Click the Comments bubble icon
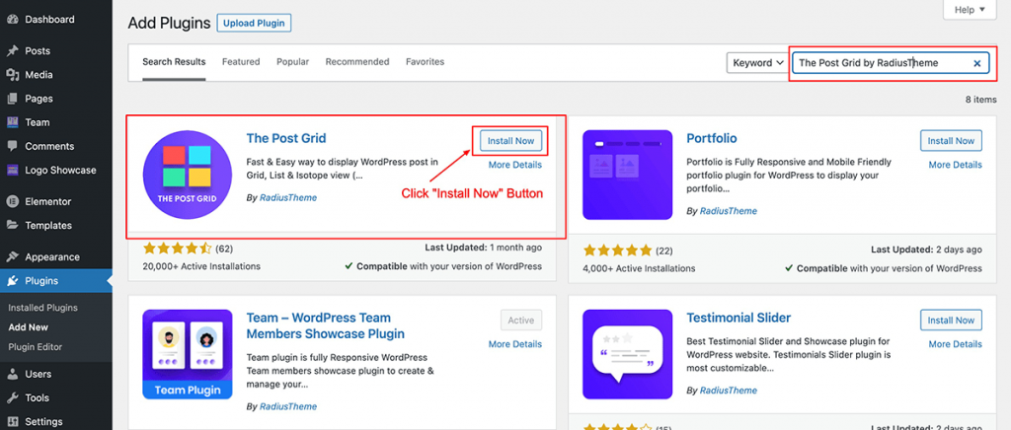The image size is (1011, 430). pyautogui.click(x=12, y=146)
